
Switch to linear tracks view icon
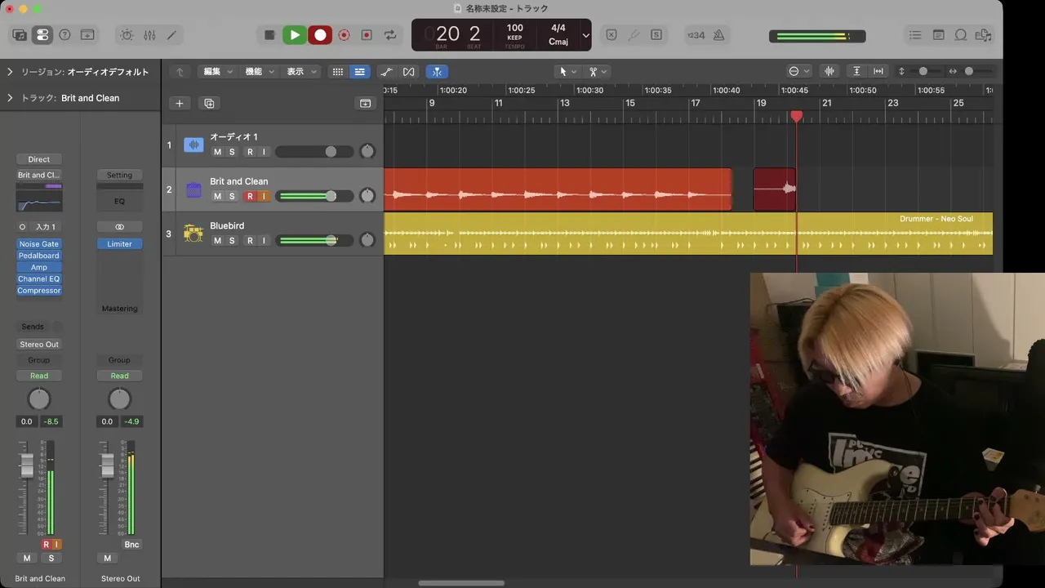click(x=359, y=72)
